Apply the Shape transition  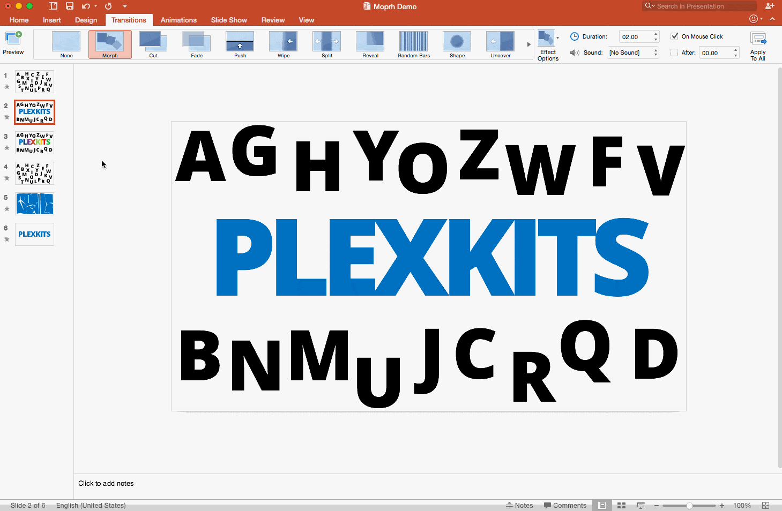[457, 44]
